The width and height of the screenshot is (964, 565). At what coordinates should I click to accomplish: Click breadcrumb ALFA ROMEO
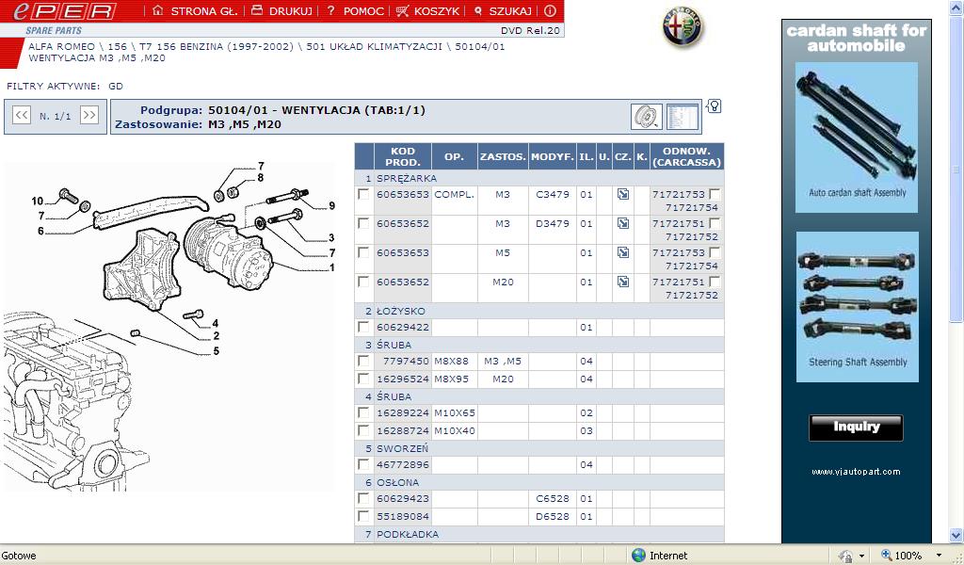61,47
